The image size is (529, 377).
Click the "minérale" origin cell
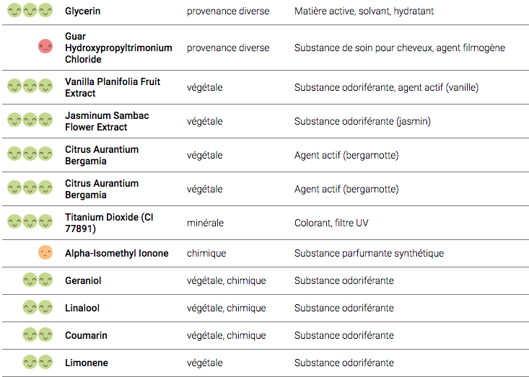[205, 223]
